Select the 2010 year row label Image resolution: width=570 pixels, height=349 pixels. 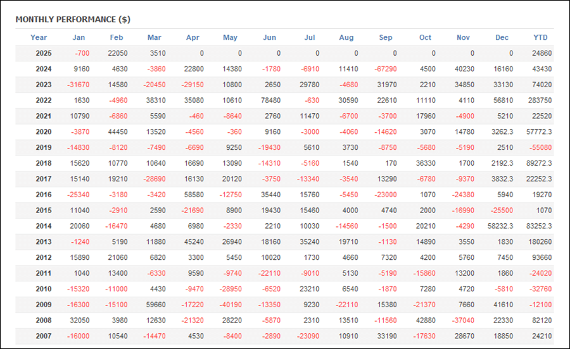click(x=44, y=289)
